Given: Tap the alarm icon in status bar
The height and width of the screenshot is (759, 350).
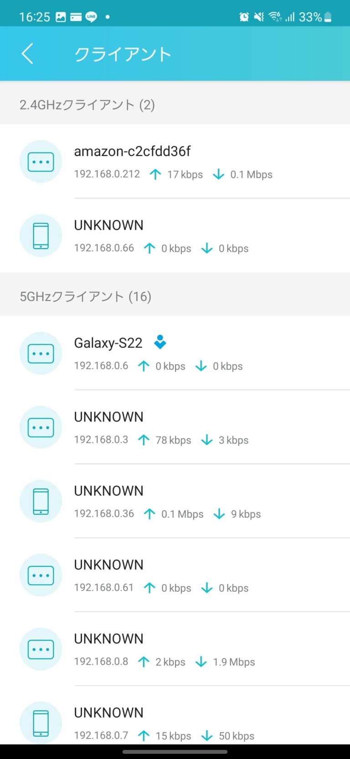Looking at the screenshot, I should coord(244,17).
